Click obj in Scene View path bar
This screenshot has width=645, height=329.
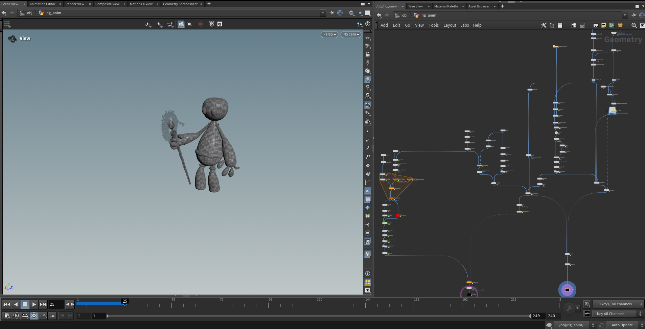coord(30,13)
